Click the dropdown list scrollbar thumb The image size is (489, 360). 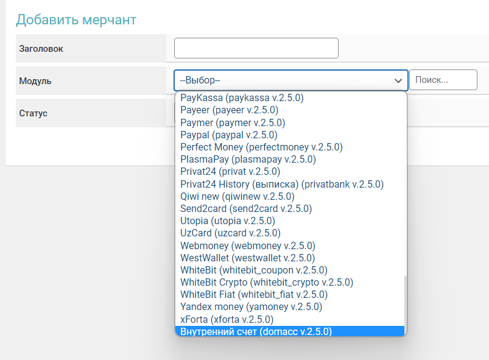click(x=405, y=305)
